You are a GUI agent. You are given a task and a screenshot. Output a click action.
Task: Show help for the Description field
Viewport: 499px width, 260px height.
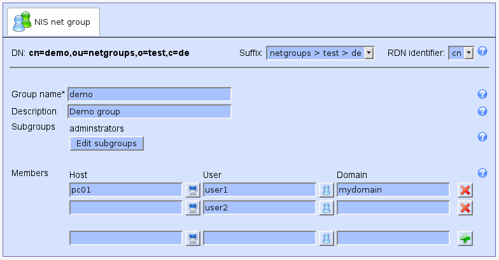pyautogui.click(x=482, y=112)
